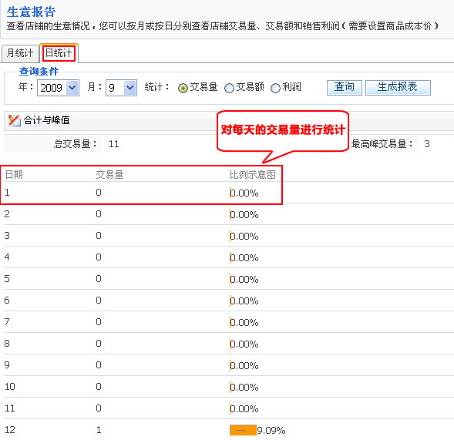Click the 比例示意图 column header
The image size is (454, 440).
click(x=253, y=175)
